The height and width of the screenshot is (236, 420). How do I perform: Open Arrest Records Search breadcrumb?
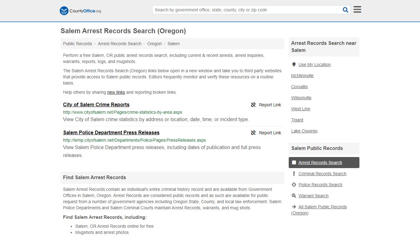click(120, 44)
